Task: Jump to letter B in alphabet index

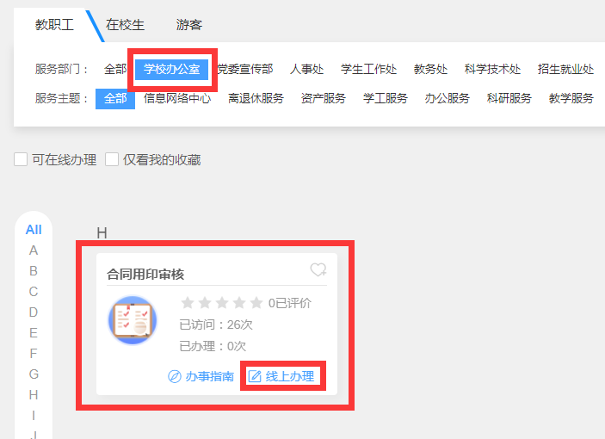Action: (x=34, y=271)
